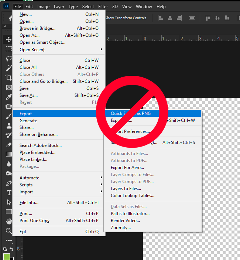This screenshot has width=240, height=260.
Task: Expand the tools panel double-arrow
Action: 5,27
